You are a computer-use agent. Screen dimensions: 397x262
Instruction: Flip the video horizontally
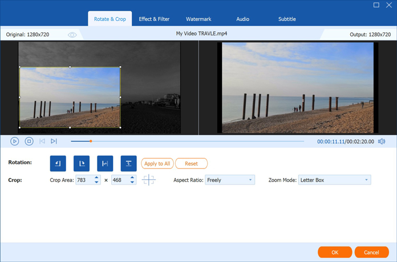105,163
